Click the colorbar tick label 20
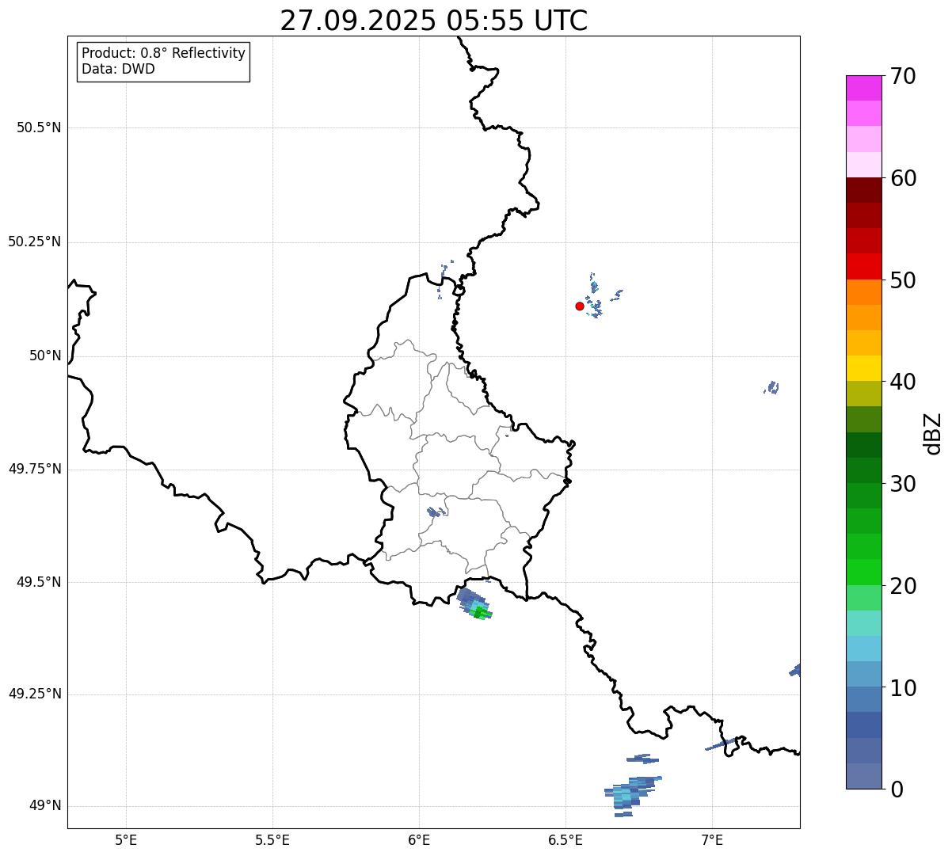This screenshot has height=856, width=952. (903, 586)
